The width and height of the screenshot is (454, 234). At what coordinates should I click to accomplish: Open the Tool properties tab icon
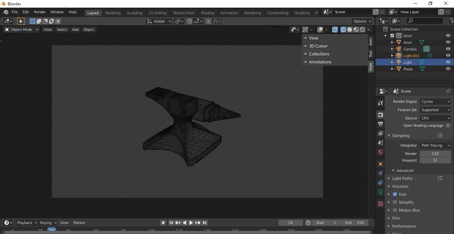tap(381, 103)
